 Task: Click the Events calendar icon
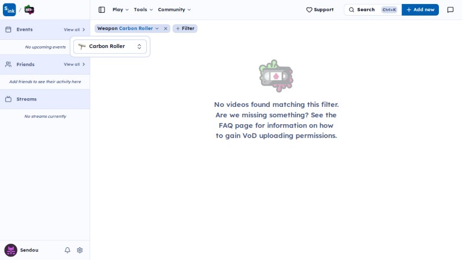click(x=8, y=29)
